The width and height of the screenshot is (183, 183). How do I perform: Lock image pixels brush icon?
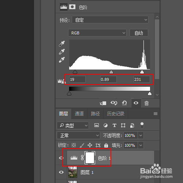point(82,145)
